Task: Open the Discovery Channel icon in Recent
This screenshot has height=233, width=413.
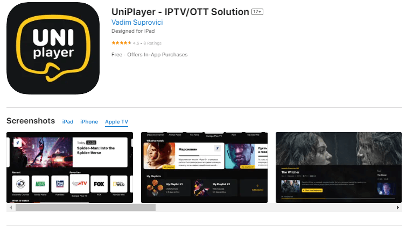Action: pyautogui.click(x=20, y=184)
